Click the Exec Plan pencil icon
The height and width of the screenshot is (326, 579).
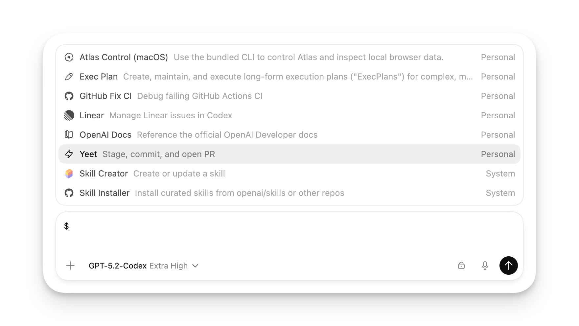69,76
